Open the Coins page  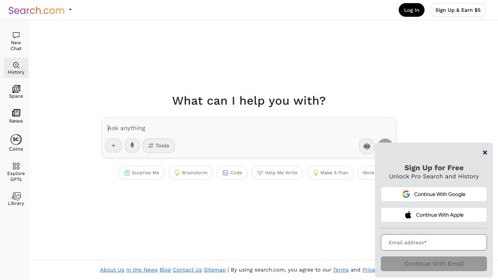pyautogui.click(x=16, y=143)
